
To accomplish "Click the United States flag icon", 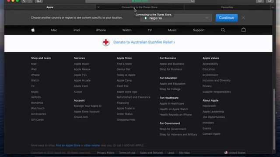I will [226, 153].
